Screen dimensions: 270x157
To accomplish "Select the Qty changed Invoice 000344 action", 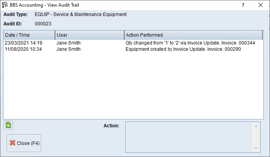I will (x=190, y=43).
